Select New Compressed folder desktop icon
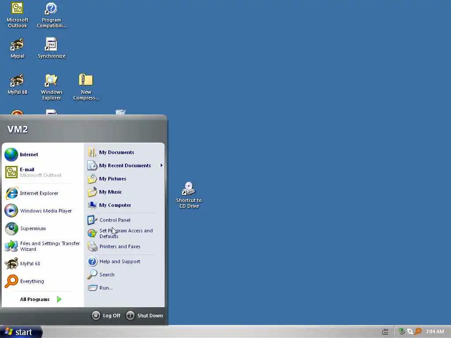Viewport: 451px width, 338px height. click(86, 87)
